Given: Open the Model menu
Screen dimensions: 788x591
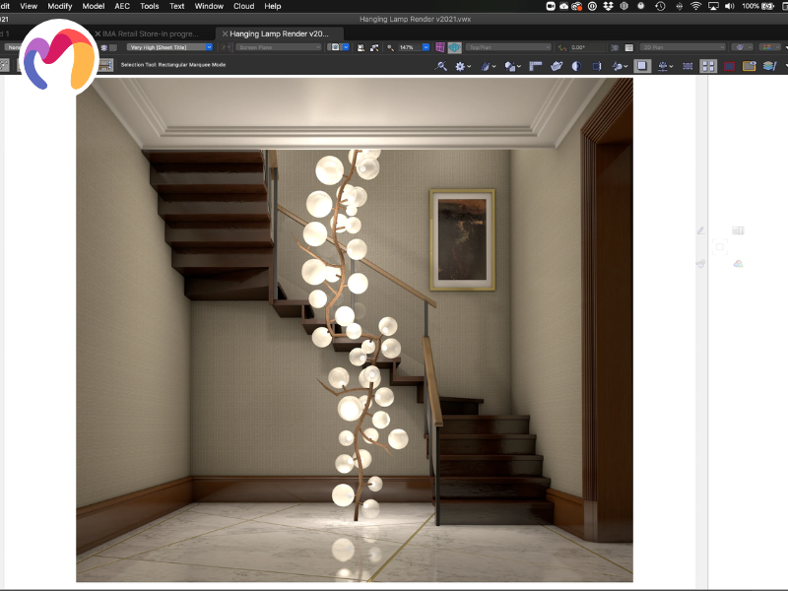Looking at the screenshot, I should [x=93, y=6].
